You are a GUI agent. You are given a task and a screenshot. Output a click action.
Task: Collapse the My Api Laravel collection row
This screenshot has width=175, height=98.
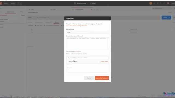pos(87,62)
